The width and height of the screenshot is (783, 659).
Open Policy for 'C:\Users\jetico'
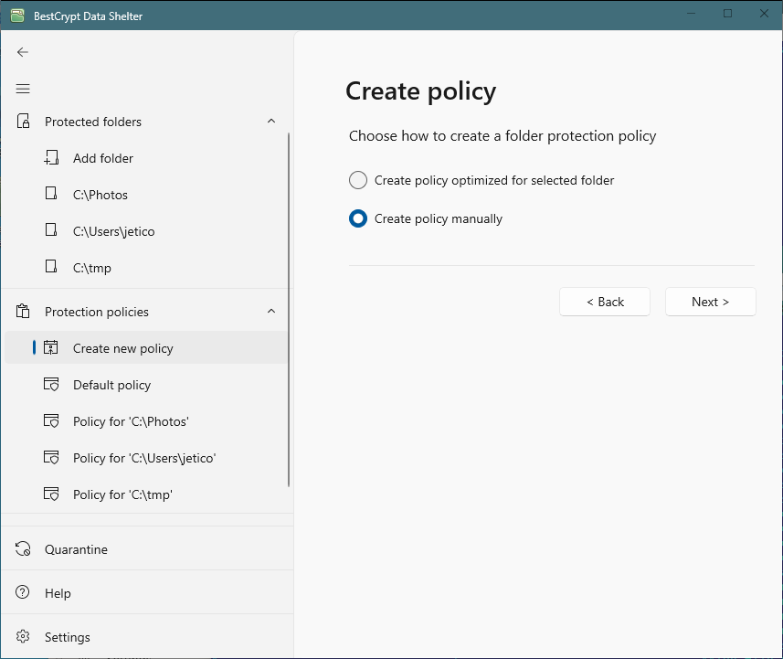[x=146, y=458]
